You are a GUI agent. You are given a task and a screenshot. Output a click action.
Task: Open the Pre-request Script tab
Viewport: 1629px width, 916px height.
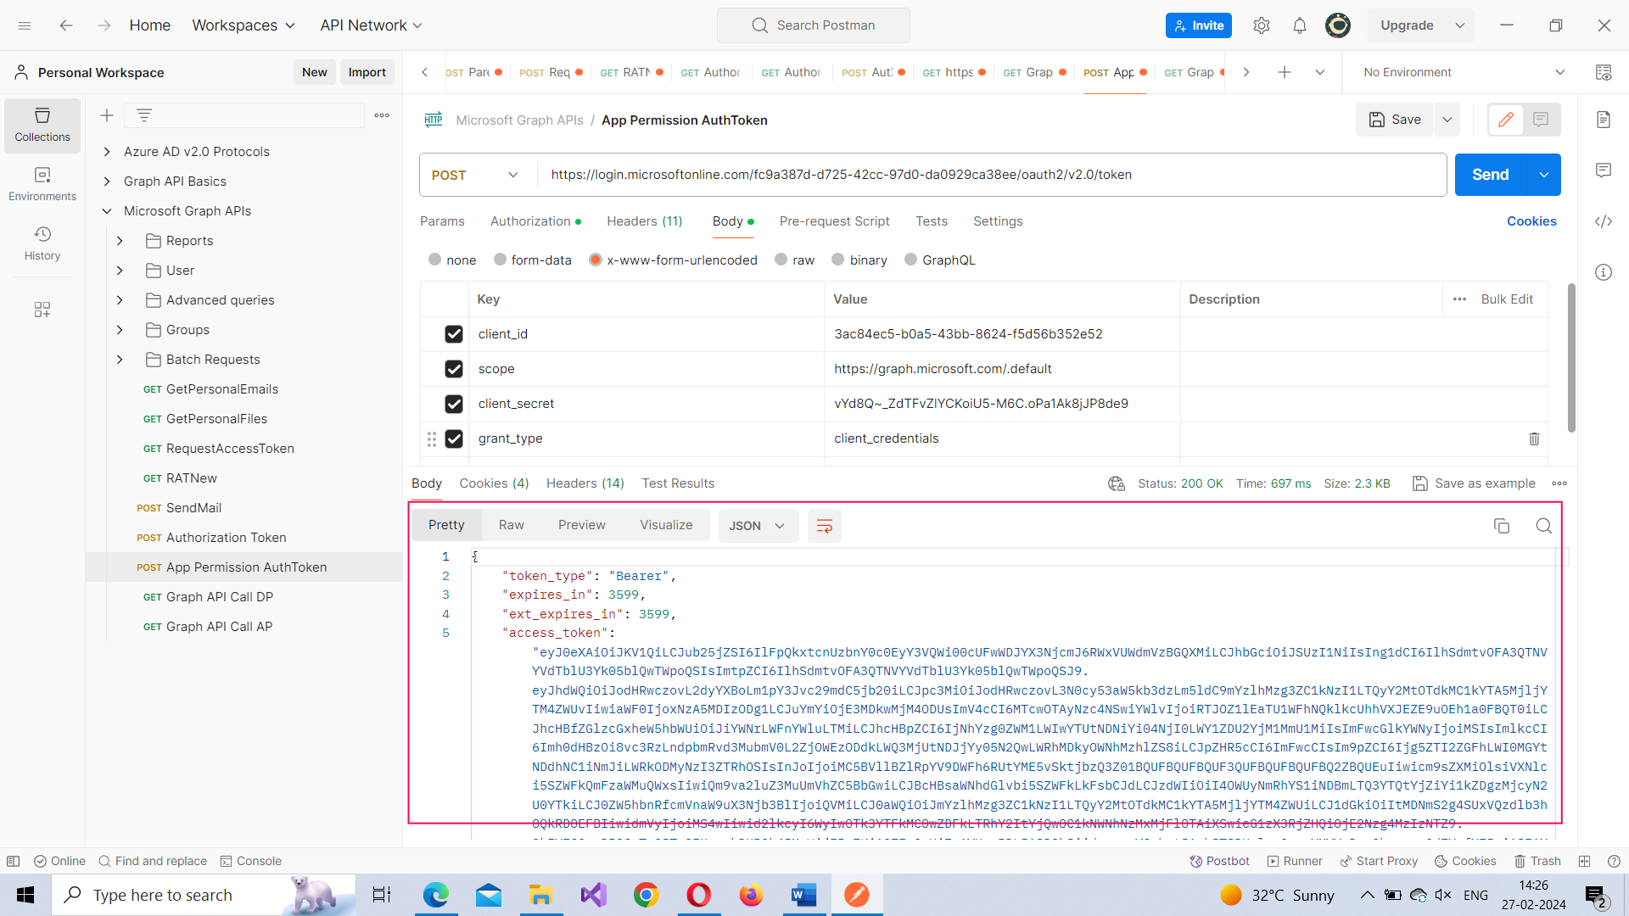834,221
